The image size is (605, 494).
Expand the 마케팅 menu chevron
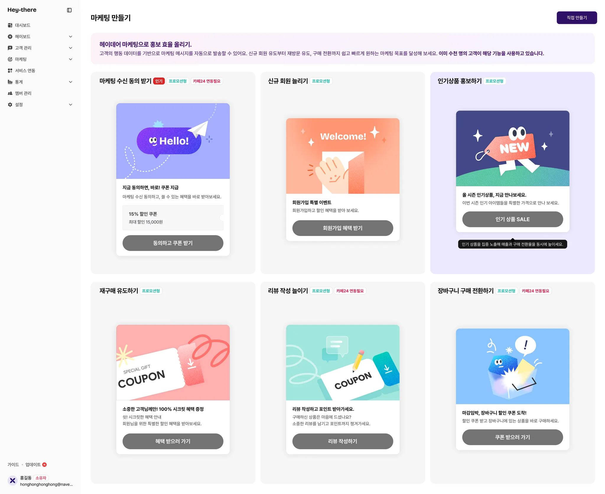pos(71,59)
